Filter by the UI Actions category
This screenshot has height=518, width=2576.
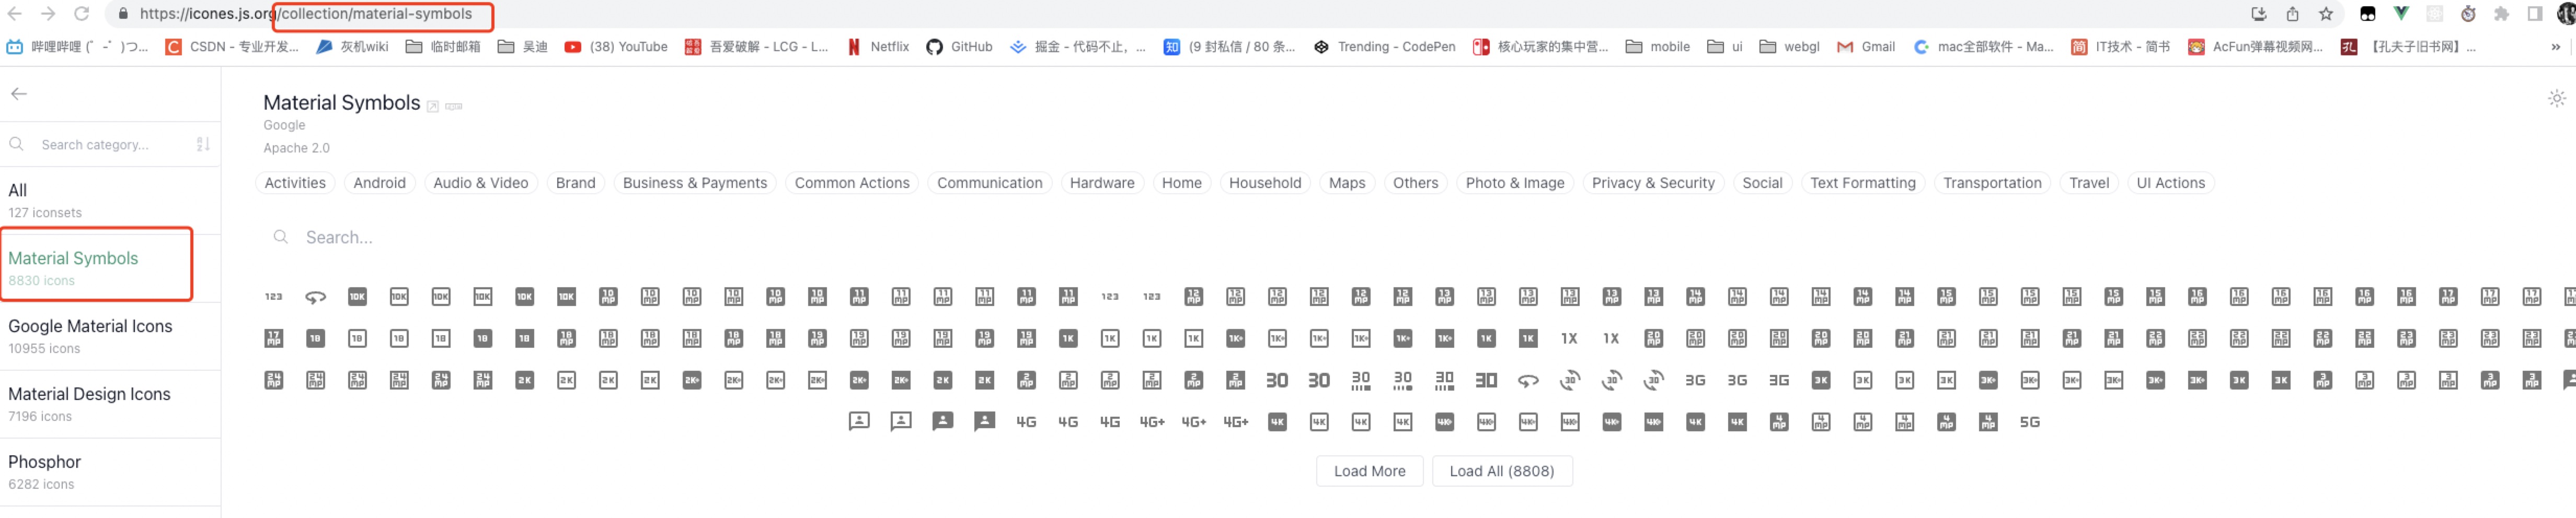pos(2170,183)
